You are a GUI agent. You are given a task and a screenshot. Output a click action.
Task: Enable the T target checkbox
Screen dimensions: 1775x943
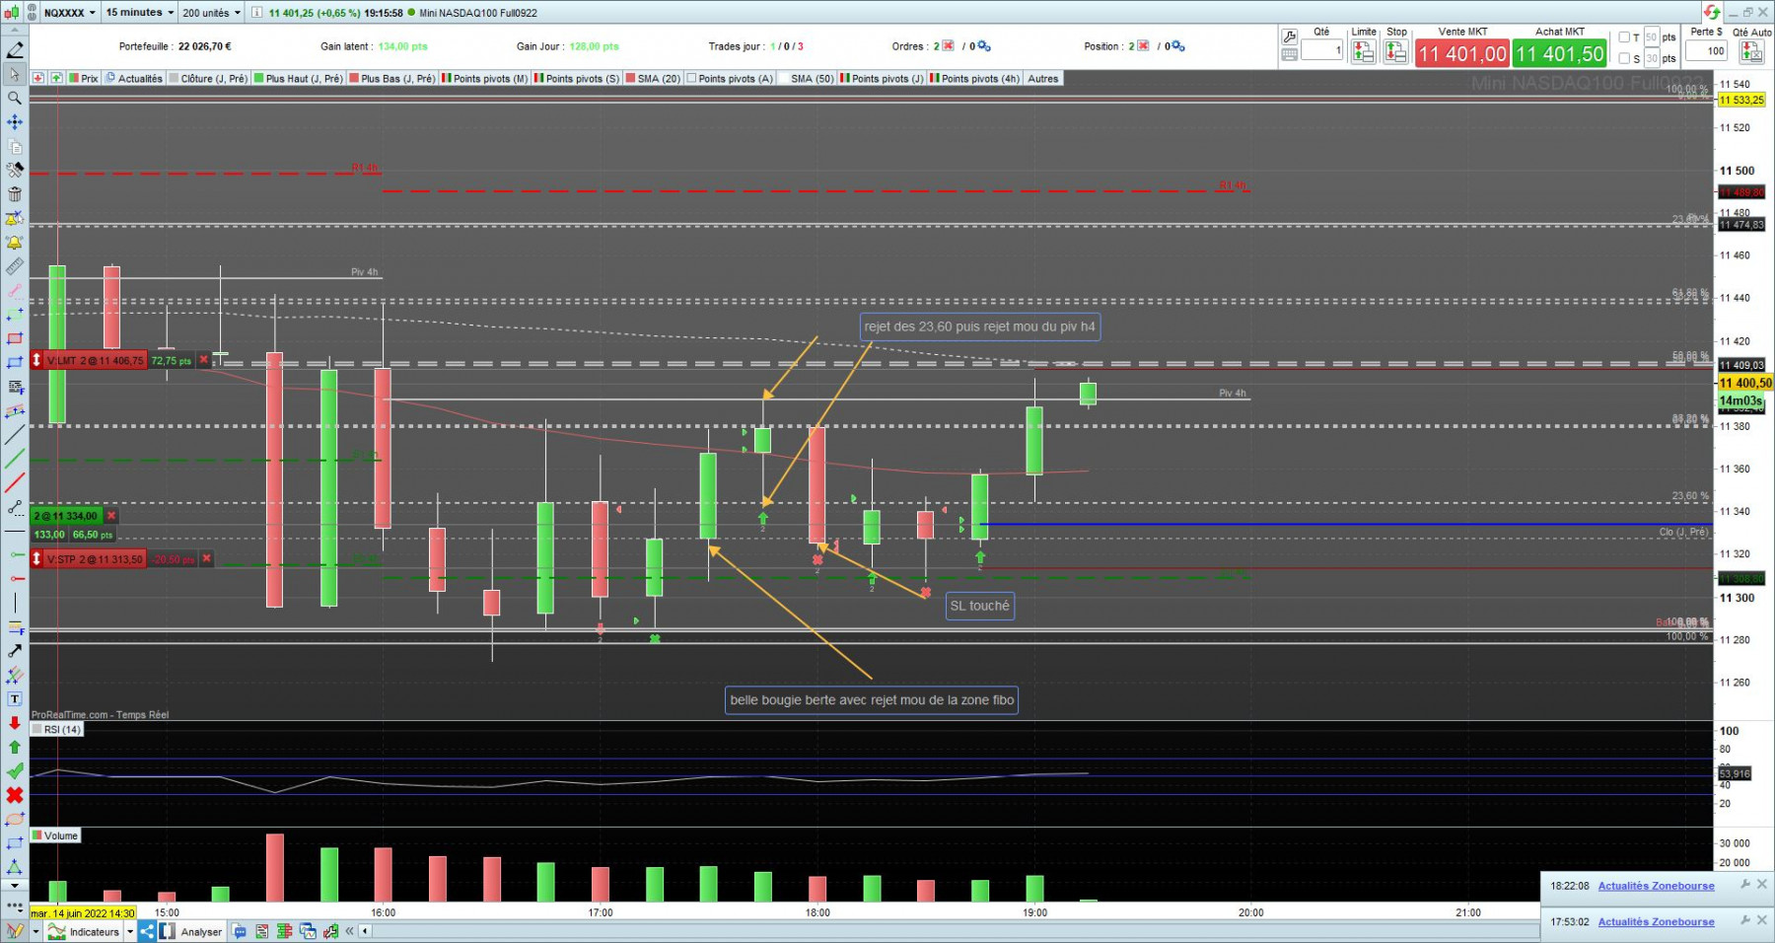(x=1624, y=37)
